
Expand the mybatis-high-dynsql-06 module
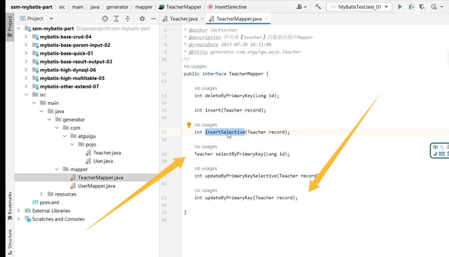click(x=26, y=70)
